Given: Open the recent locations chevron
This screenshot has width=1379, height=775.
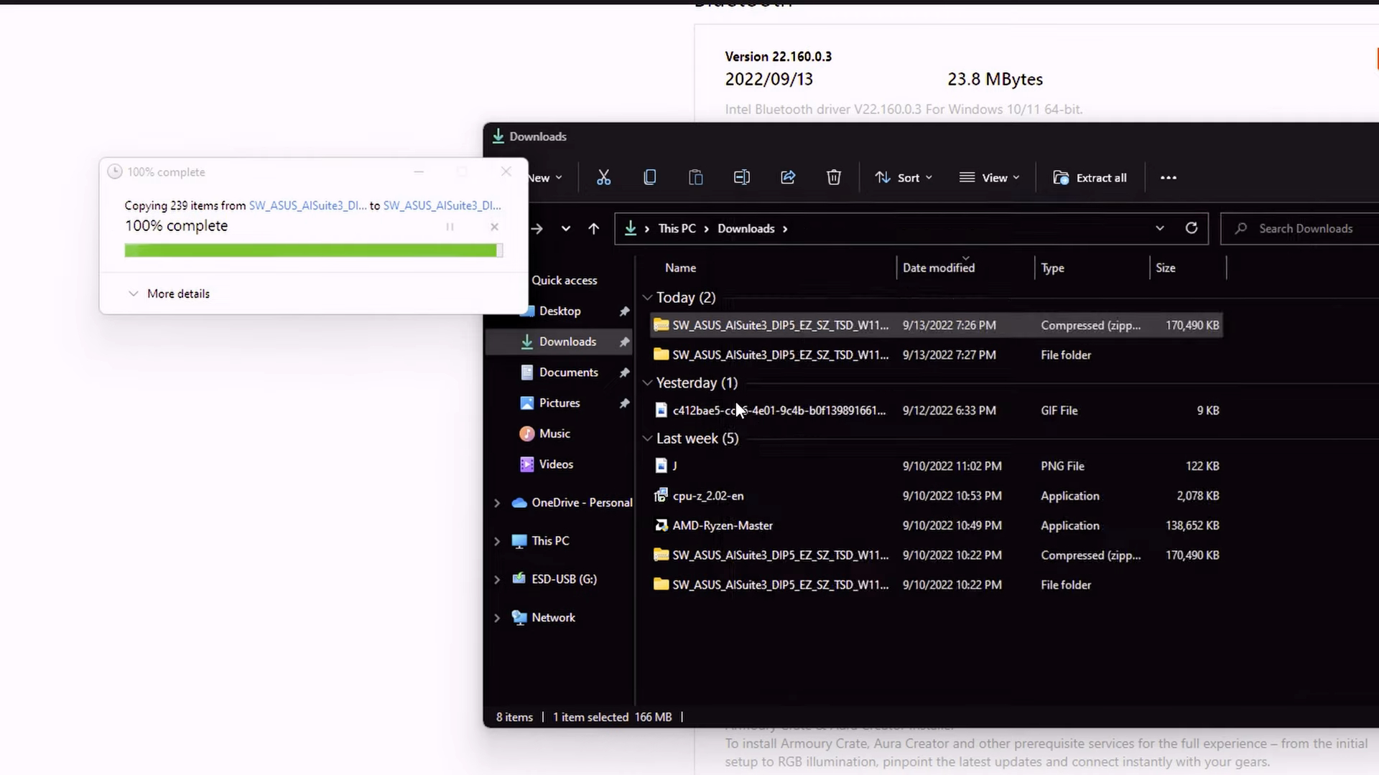Looking at the screenshot, I should (566, 228).
